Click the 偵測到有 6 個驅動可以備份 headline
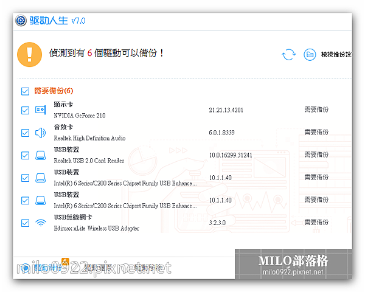 point(106,53)
